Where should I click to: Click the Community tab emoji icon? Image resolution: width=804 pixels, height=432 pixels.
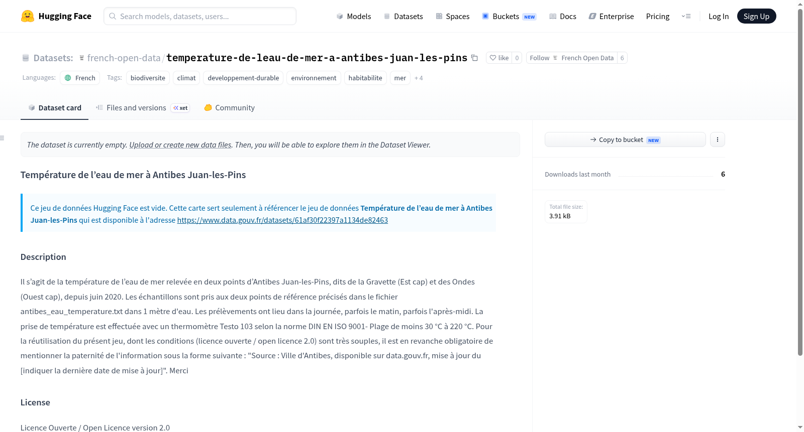pos(208,107)
